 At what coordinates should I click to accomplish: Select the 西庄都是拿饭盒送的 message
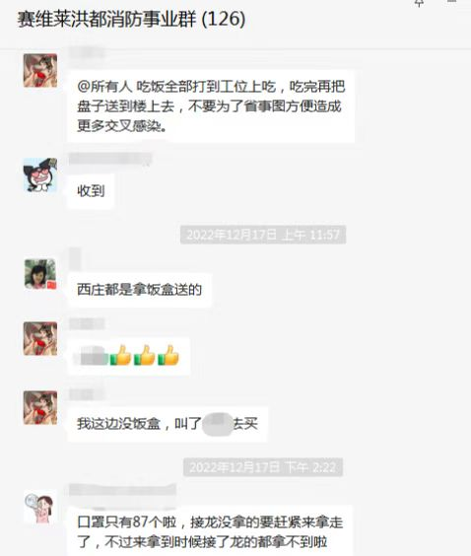point(139,290)
